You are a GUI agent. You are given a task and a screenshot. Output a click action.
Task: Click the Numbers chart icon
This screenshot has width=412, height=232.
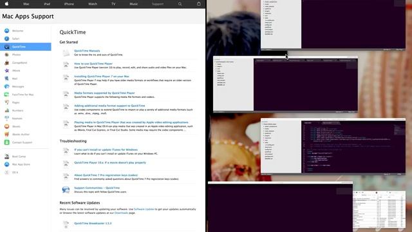coord(7,110)
